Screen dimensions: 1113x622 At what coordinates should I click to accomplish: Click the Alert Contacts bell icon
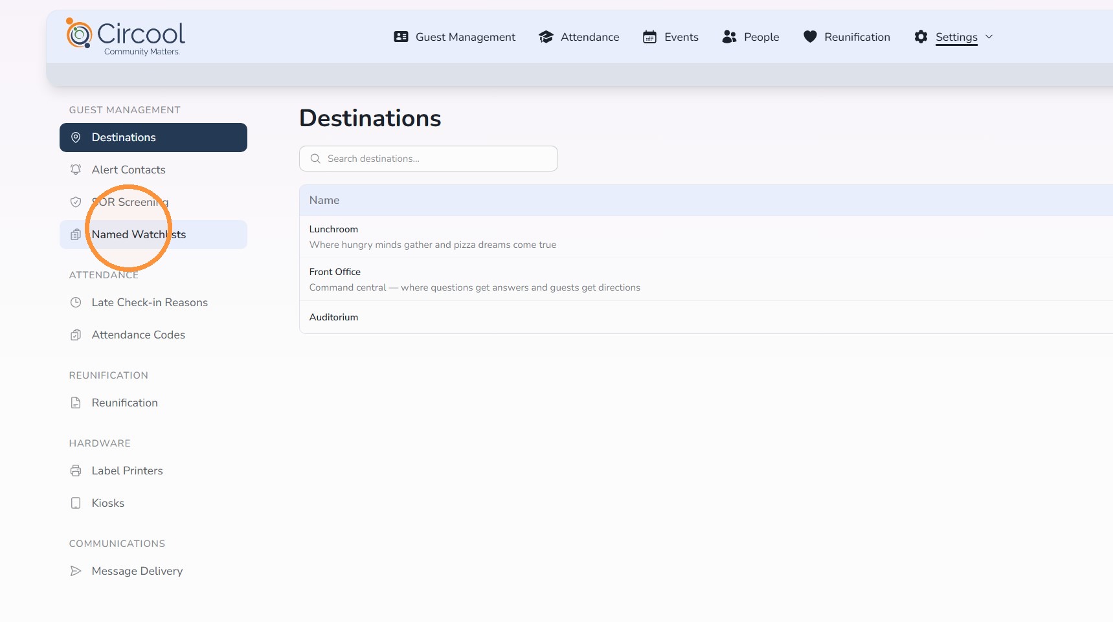pyautogui.click(x=76, y=170)
